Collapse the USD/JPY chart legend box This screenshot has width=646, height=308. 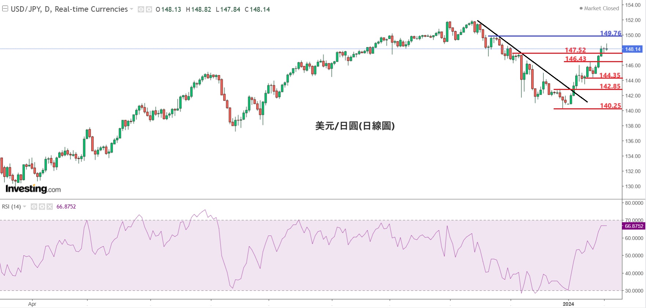coord(5,9)
